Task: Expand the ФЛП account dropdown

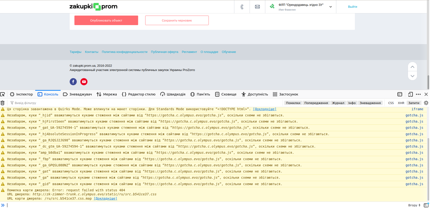Action: coord(330,7)
